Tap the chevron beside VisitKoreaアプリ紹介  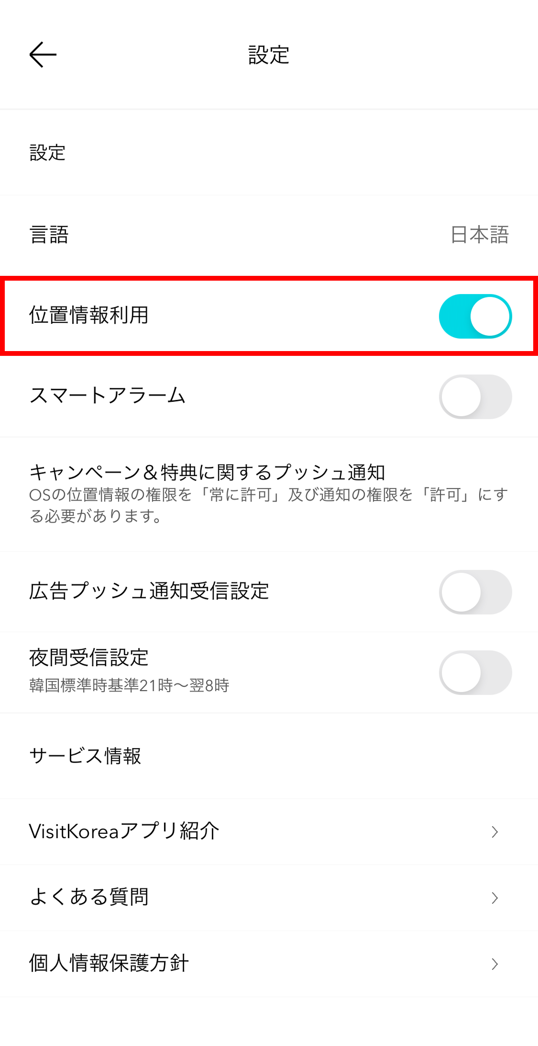495,832
